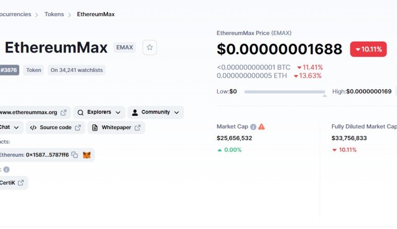
Task: Copy the Ethereum contract address
Action: coord(75,155)
